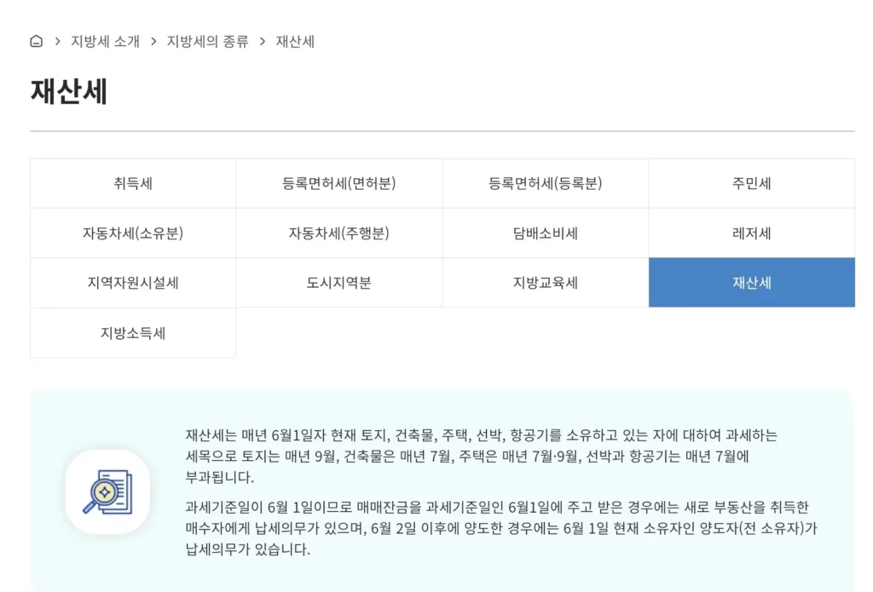Go to 지방세의 종류 breadcrumb link
Image resolution: width=873 pixels, height=592 pixels.
click(x=207, y=41)
